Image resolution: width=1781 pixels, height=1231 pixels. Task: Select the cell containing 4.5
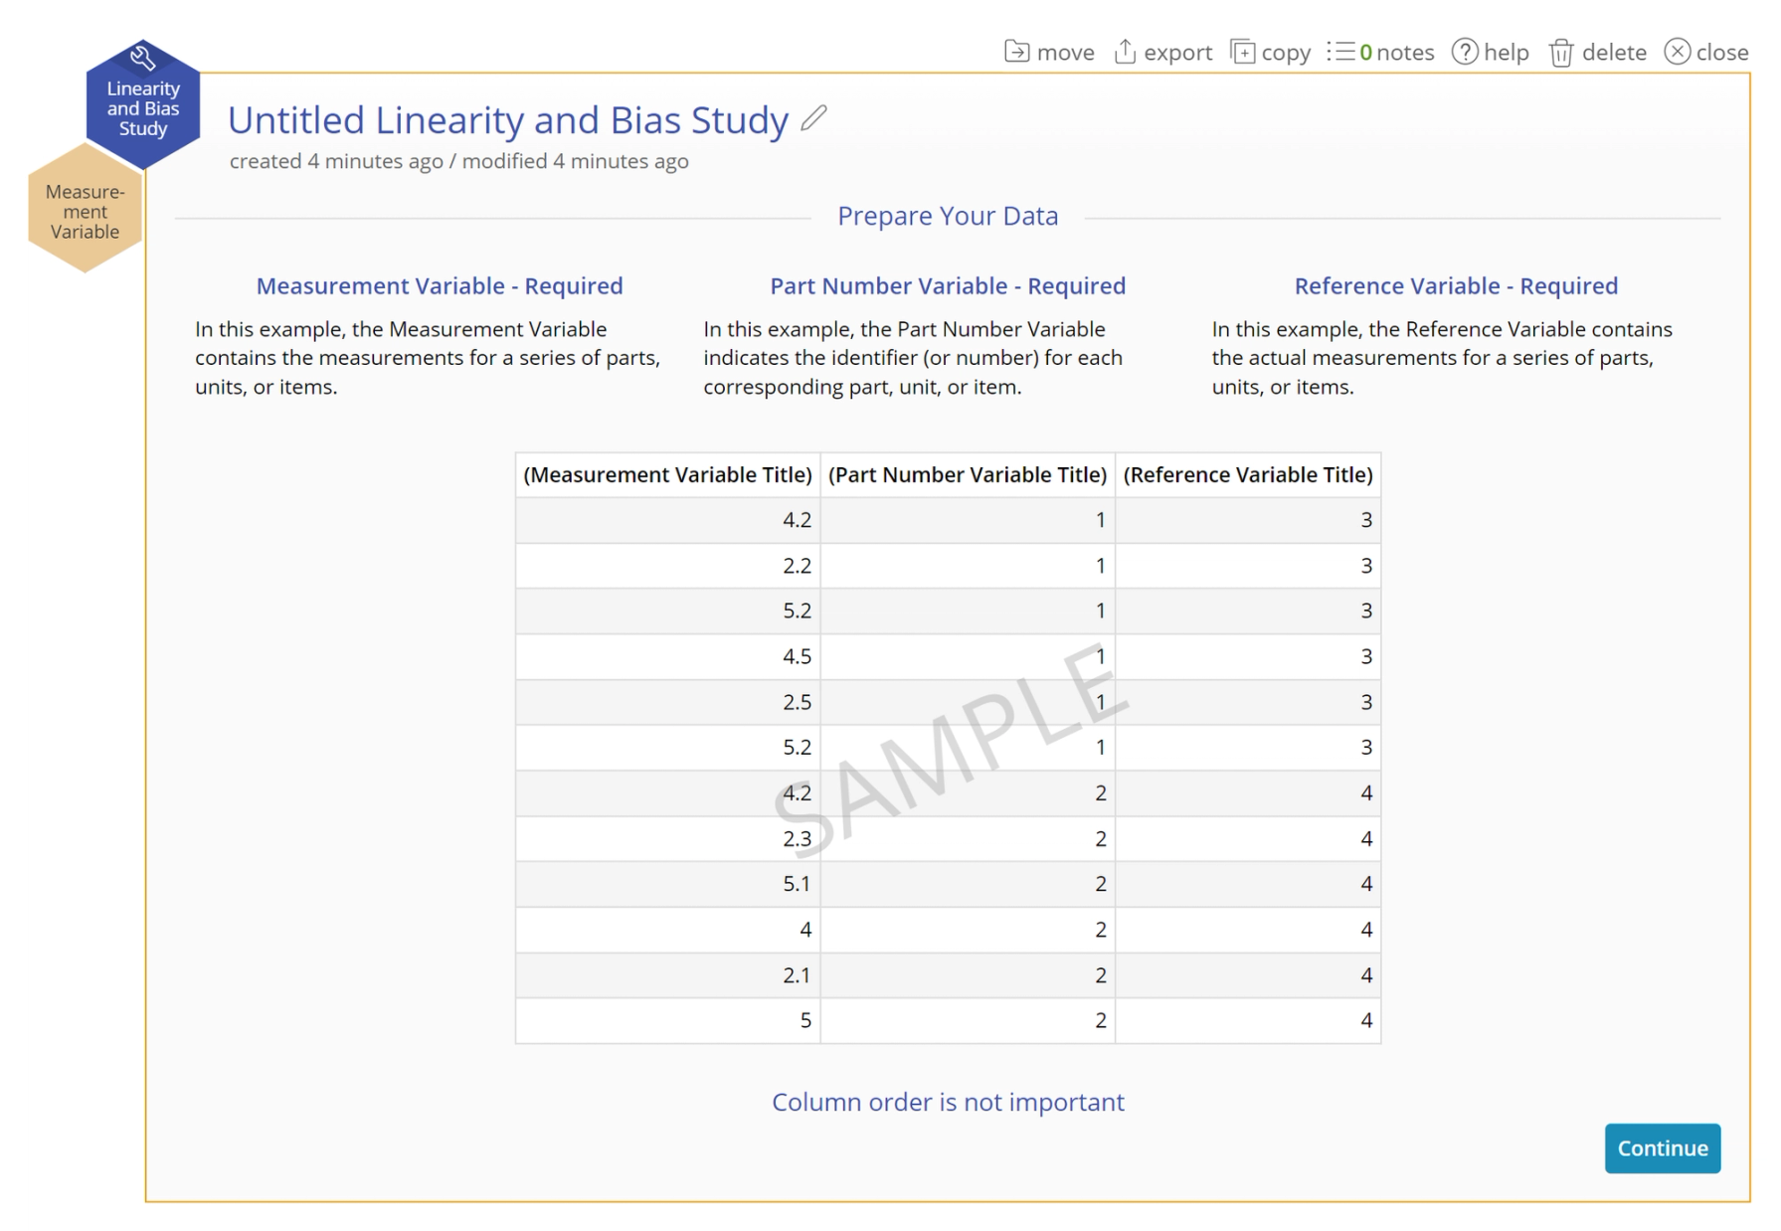coord(668,656)
